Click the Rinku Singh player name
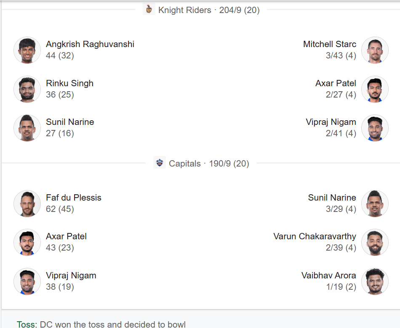400x328 pixels. click(x=69, y=83)
